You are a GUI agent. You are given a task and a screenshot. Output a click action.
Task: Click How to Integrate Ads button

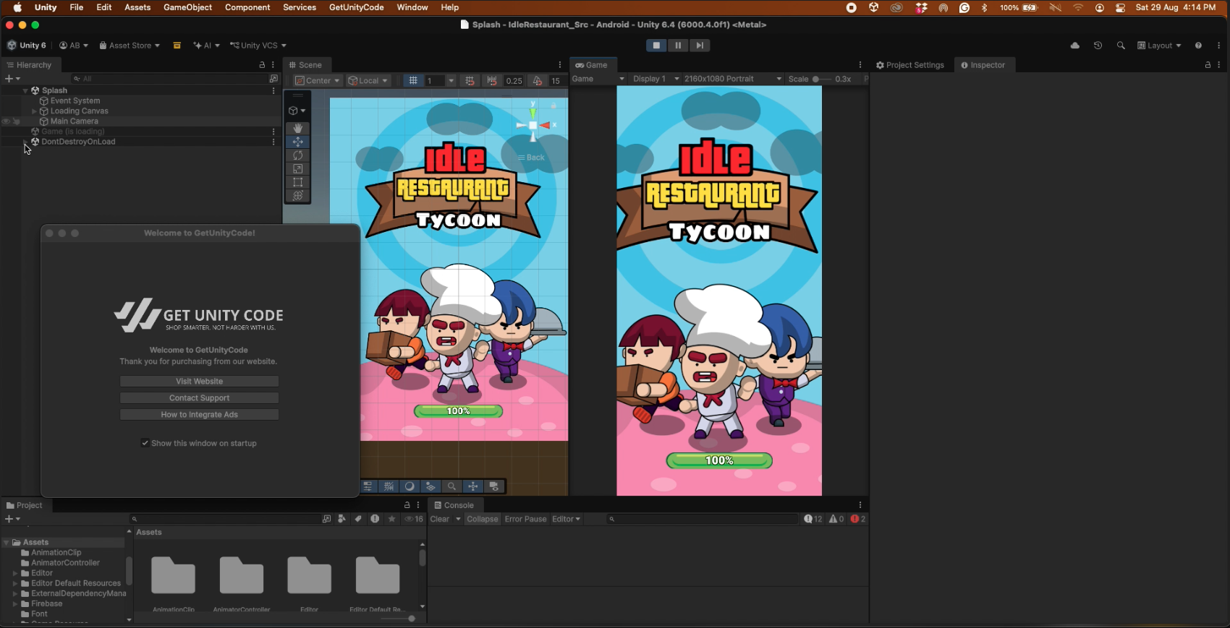[x=199, y=414]
